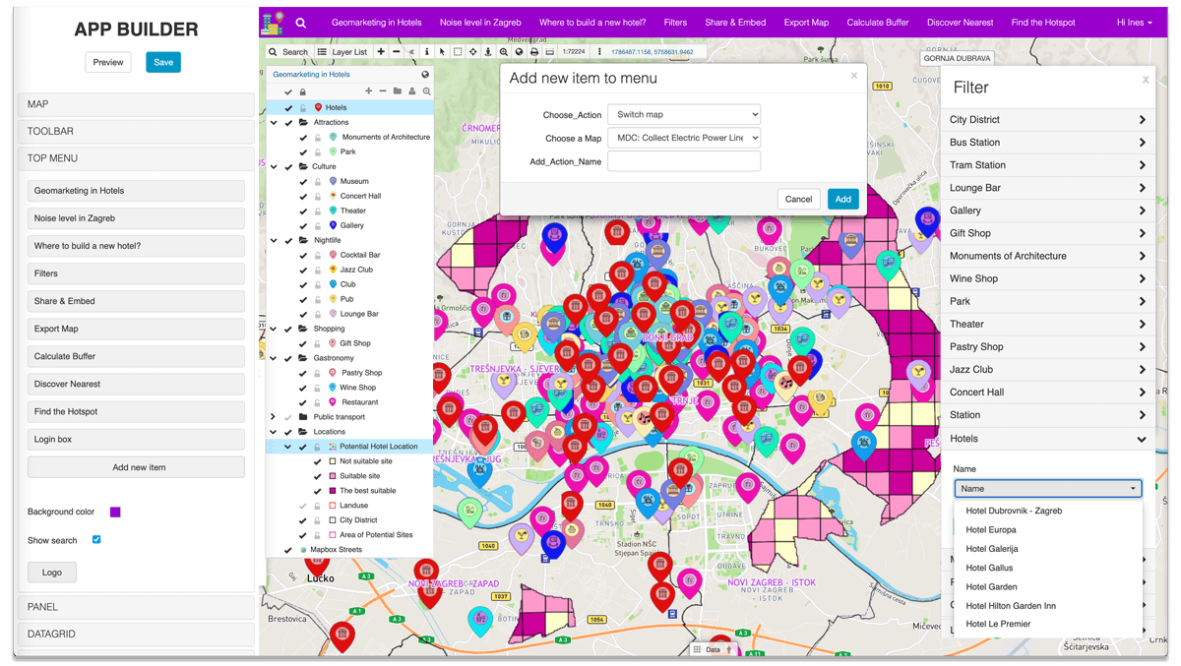Activate the rectangle selection tool
The height and width of the screenshot is (666, 1181).
tap(458, 52)
